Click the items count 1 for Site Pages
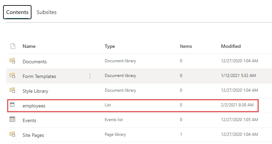Image resolution: width=272 pixels, height=144 pixels. tap(181, 134)
